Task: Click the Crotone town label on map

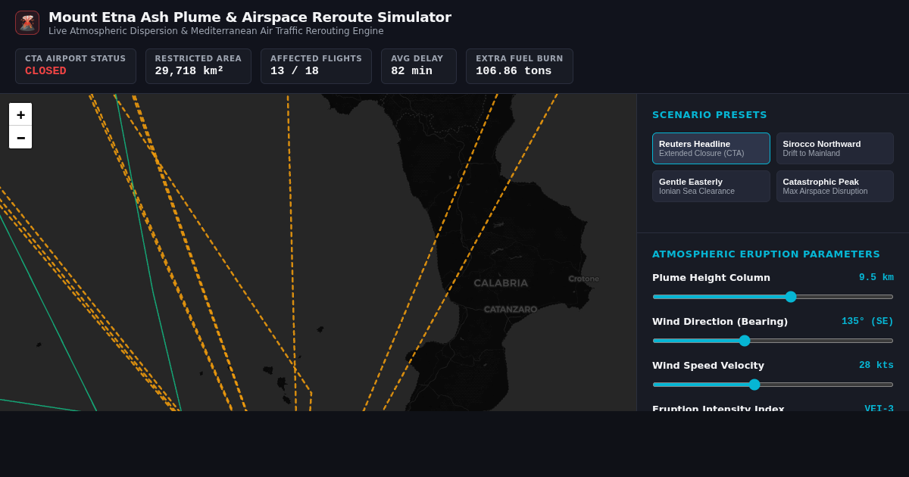Action: tap(583, 279)
